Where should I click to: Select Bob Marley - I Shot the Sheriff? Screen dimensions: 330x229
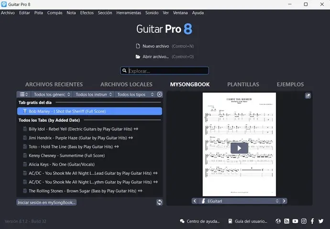pyautogui.click(x=89, y=111)
